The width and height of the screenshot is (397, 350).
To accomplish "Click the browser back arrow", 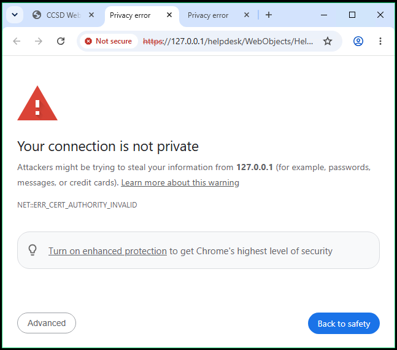I will click(x=17, y=41).
